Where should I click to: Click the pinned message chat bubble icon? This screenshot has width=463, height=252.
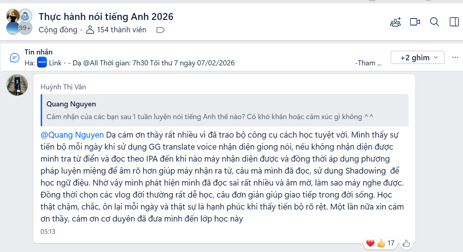pos(15,58)
